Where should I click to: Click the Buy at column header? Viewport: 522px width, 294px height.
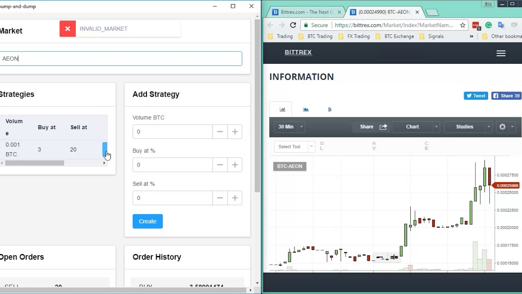pos(46,127)
